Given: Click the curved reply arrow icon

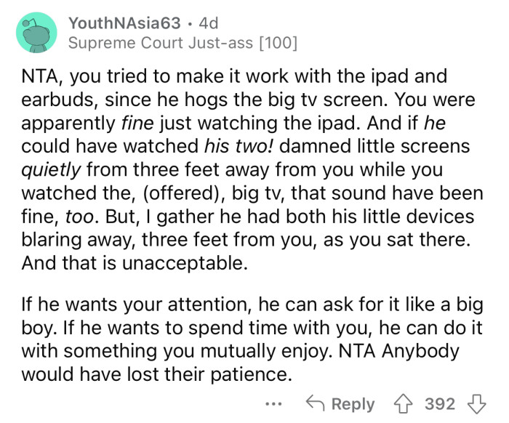Looking at the screenshot, I should (x=315, y=403).
